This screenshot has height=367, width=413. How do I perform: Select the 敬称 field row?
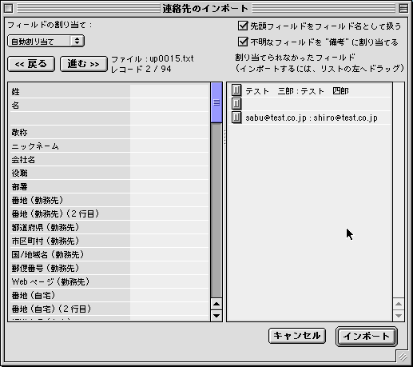point(109,132)
